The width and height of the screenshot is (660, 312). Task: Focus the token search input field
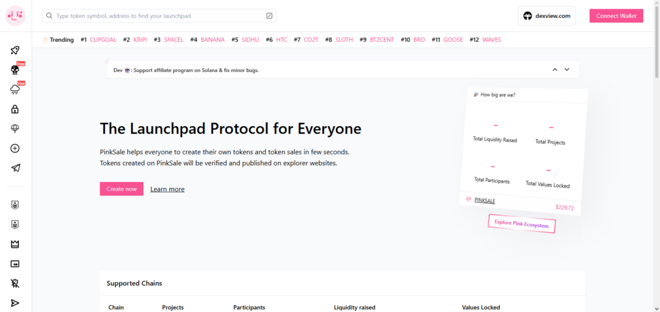(x=155, y=15)
